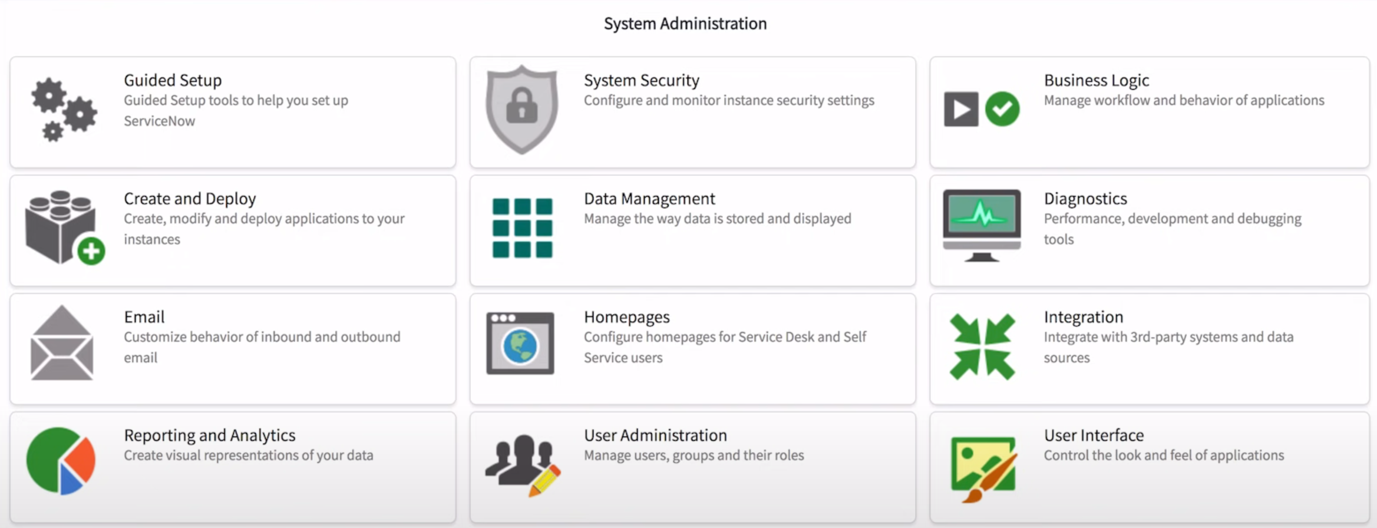Click the Data Management grid icon

click(x=522, y=228)
